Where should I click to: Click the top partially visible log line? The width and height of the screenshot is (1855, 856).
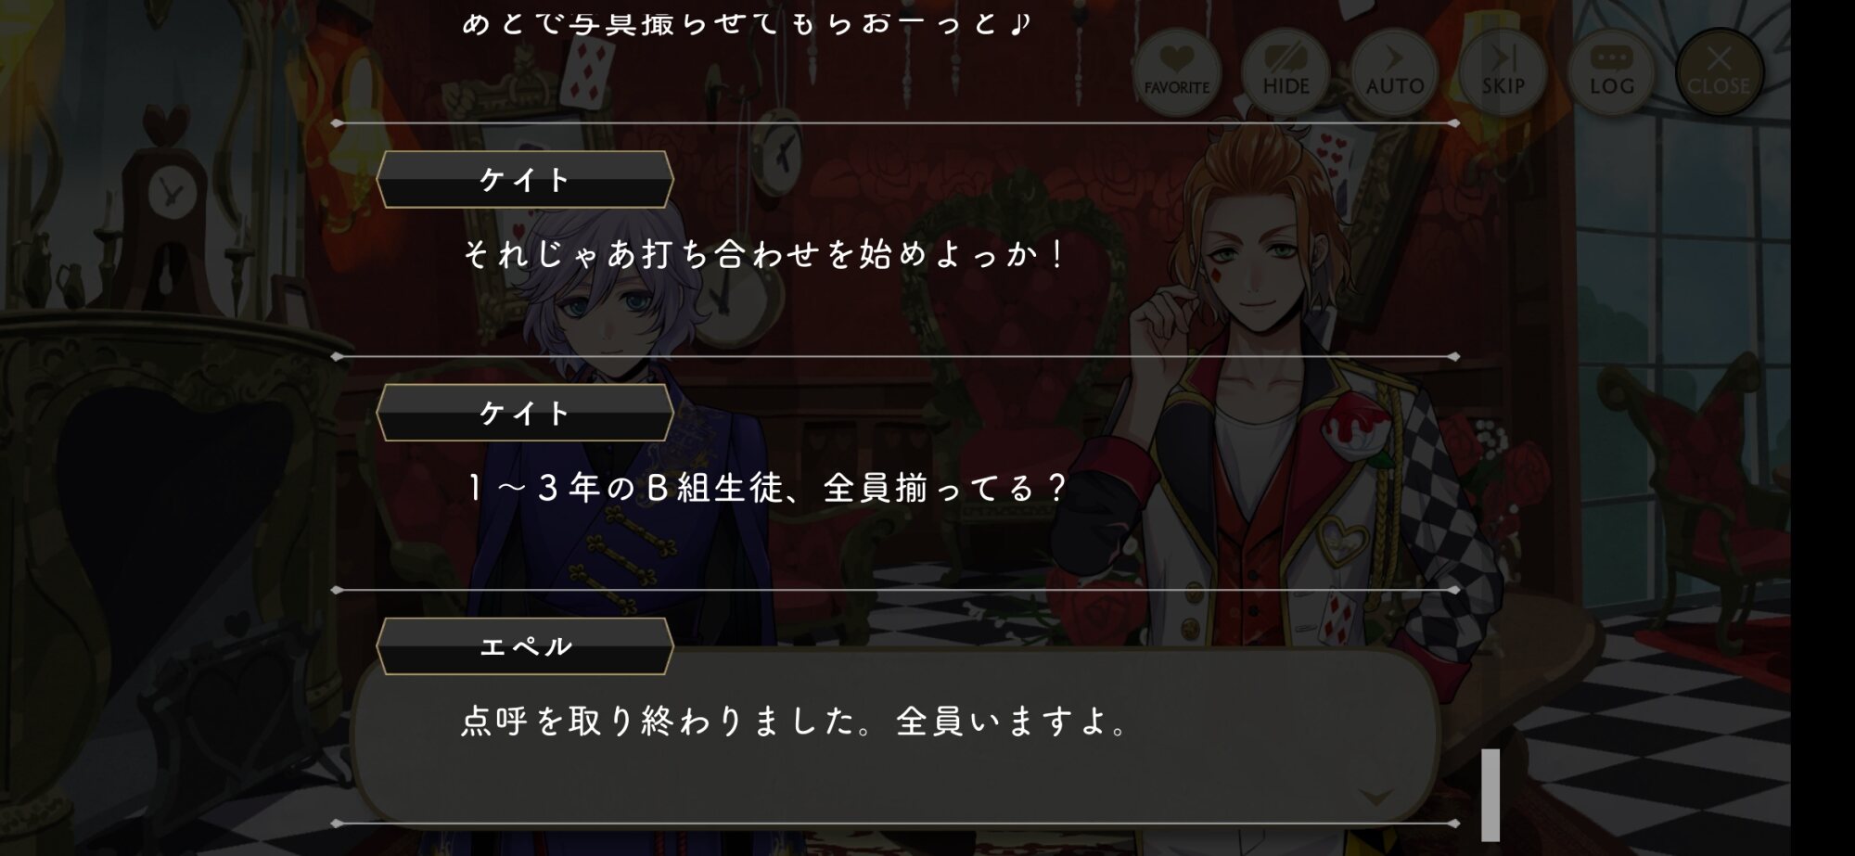[747, 22]
